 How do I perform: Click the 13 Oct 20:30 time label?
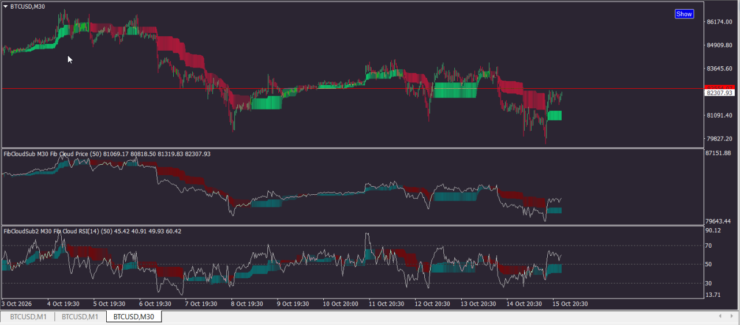point(478,304)
